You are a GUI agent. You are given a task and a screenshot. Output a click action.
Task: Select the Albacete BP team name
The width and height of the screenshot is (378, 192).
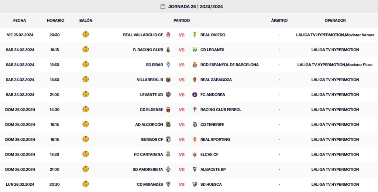(213, 170)
